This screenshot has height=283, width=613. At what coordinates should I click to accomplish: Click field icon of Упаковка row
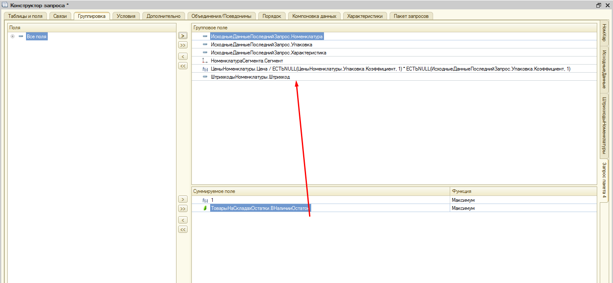205,45
